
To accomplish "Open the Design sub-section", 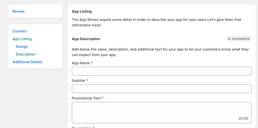I will (x=22, y=46).
